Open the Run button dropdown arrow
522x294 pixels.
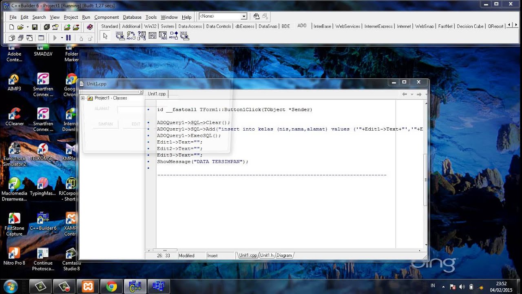point(62,38)
